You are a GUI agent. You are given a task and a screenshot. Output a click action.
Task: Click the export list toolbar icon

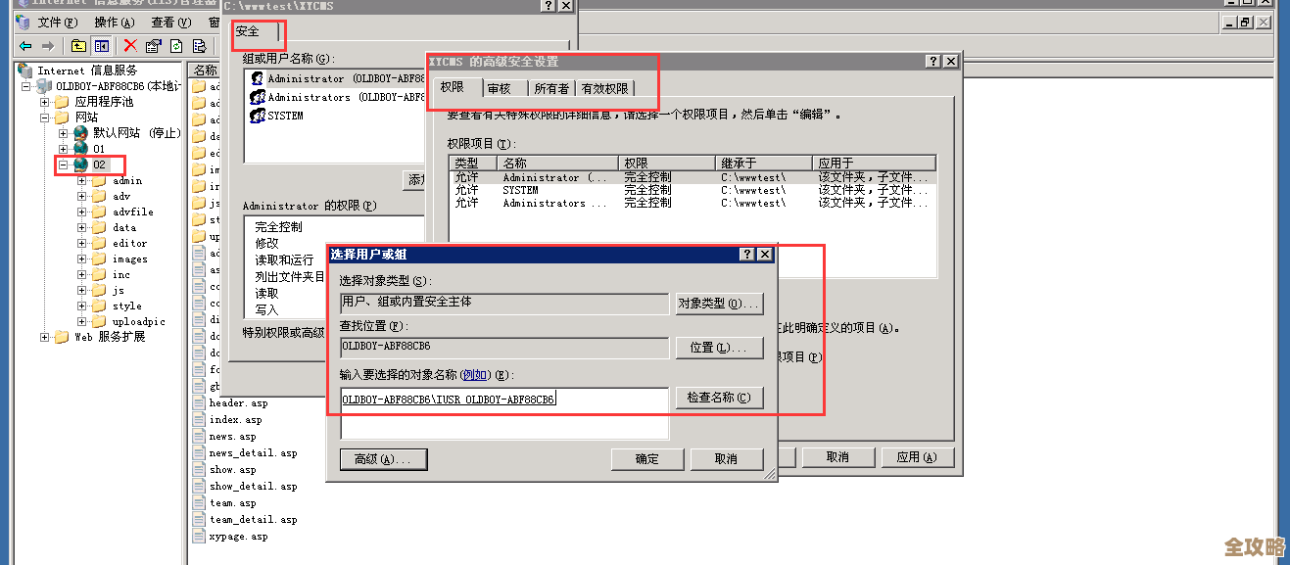pos(199,45)
